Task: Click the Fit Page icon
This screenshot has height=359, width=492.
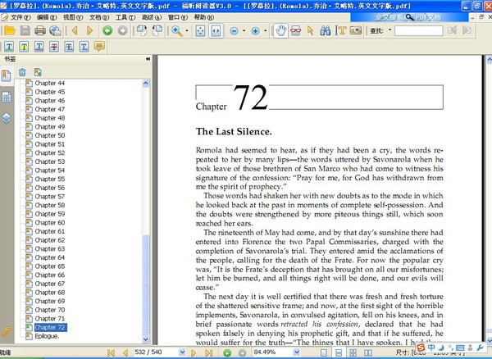Action: [x=200, y=30]
